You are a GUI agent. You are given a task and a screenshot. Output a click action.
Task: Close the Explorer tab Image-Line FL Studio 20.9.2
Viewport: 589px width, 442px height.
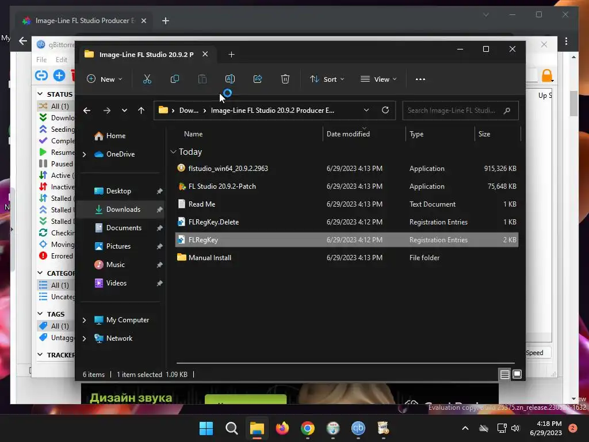click(x=205, y=55)
